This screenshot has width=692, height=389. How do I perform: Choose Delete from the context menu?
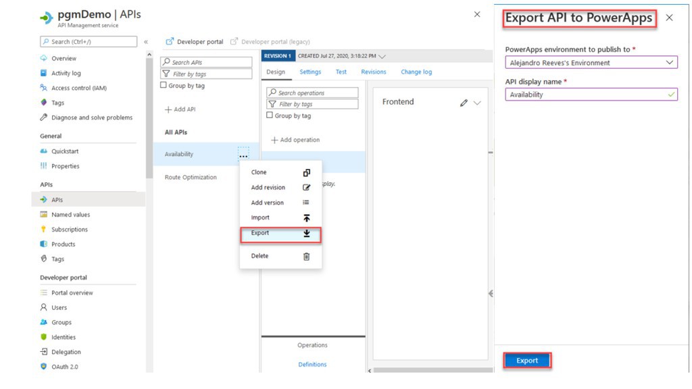280,256
